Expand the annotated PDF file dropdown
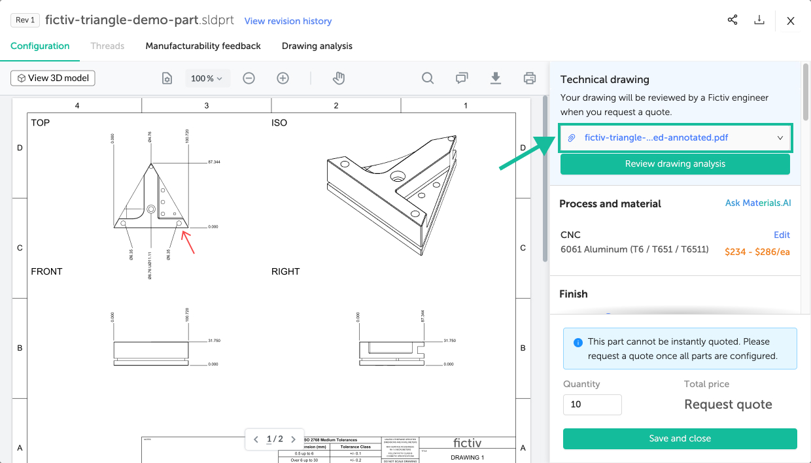Screen dimensions: 811x463 pos(780,138)
